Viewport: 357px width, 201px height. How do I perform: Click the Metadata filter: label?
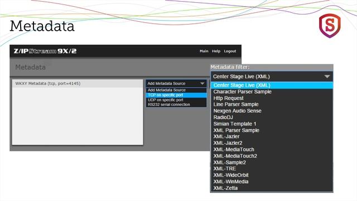(x=230, y=67)
